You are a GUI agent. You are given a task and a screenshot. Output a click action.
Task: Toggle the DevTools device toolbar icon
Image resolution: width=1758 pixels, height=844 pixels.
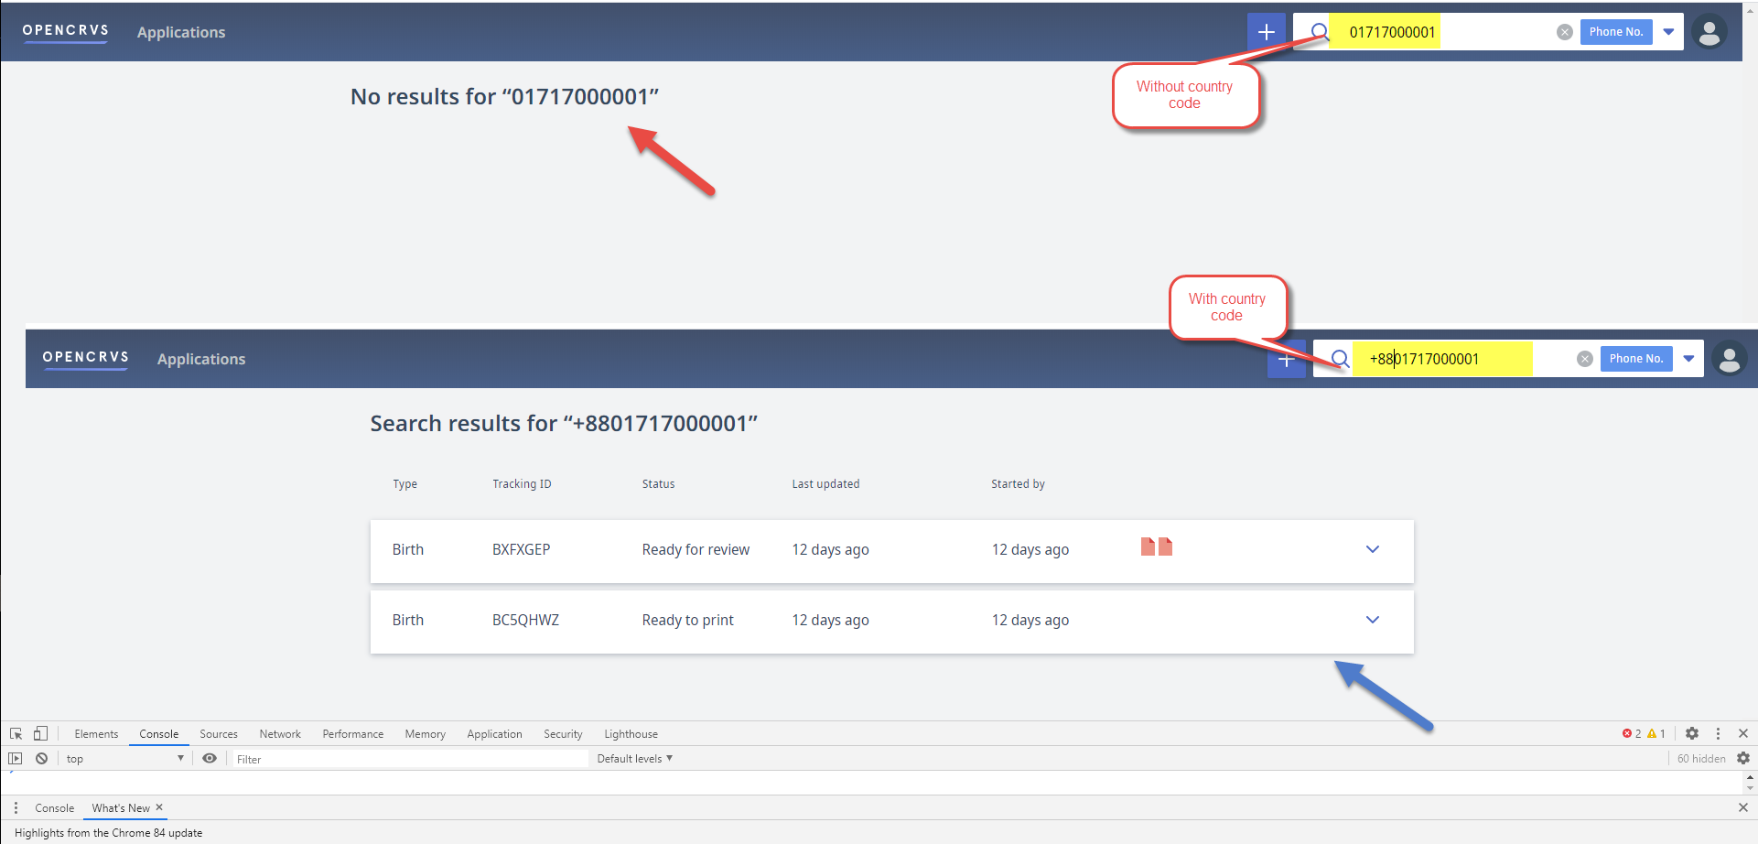click(x=40, y=733)
